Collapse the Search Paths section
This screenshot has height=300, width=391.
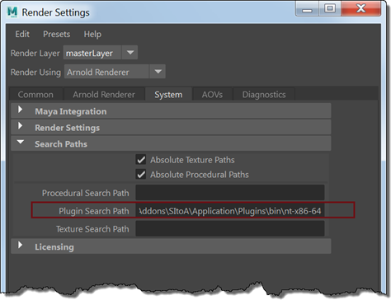171,143
